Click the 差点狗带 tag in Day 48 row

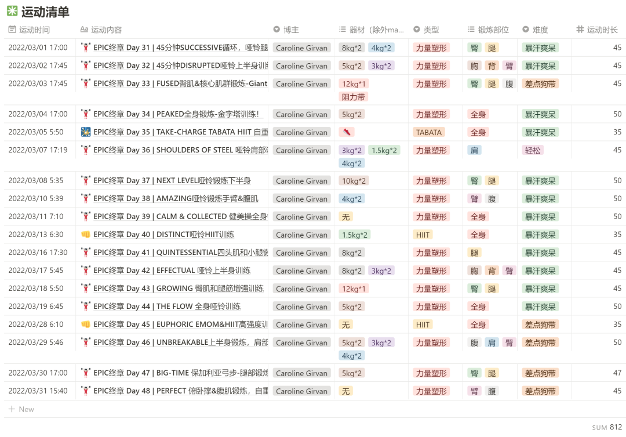pyautogui.click(x=540, y=391)
